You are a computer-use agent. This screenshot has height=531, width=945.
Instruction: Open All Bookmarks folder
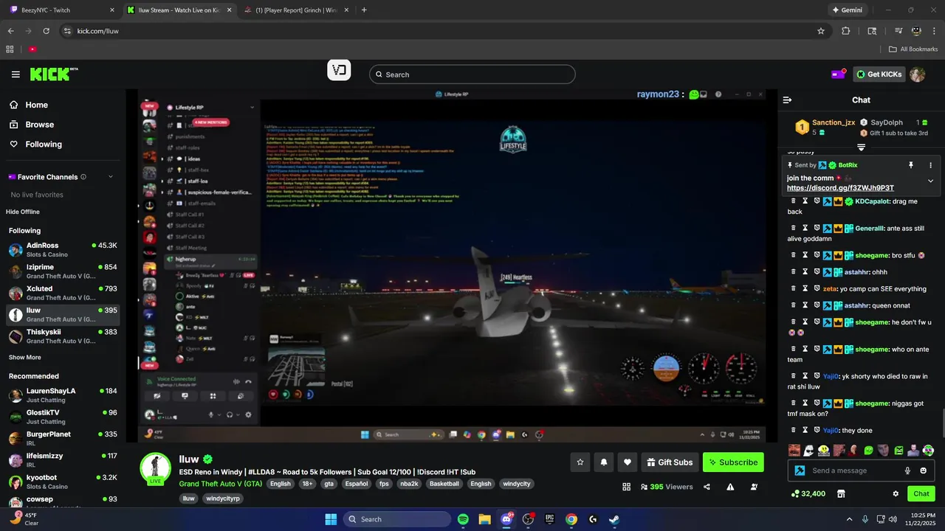click(x=913, y=49)
